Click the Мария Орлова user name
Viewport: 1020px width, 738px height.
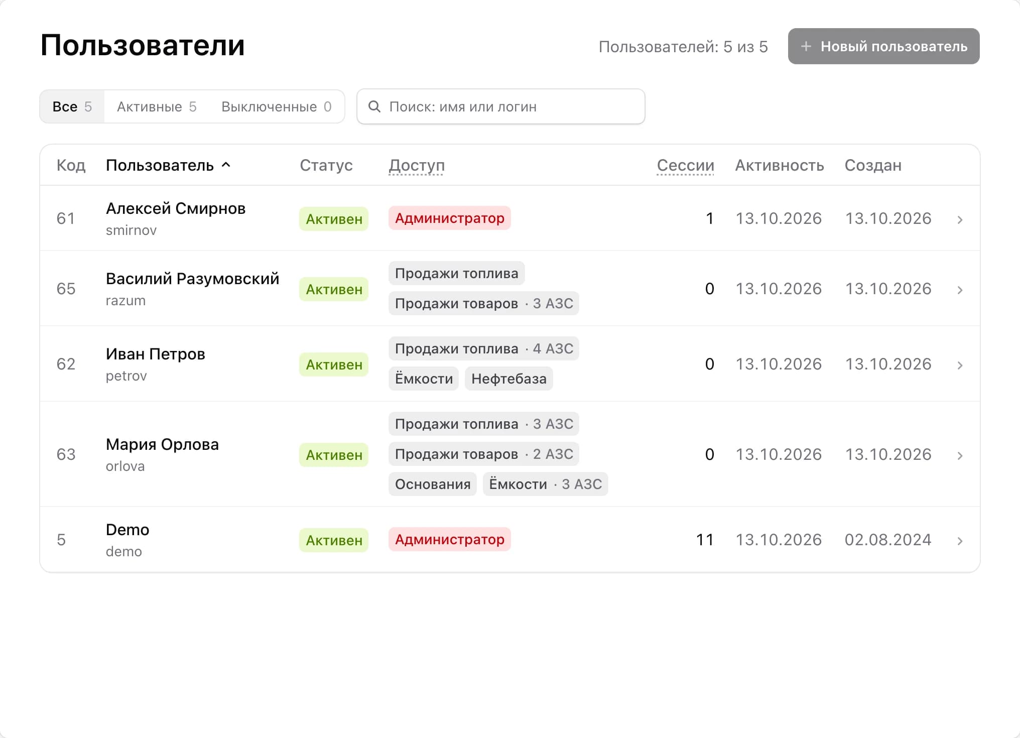tap(162, 444)
